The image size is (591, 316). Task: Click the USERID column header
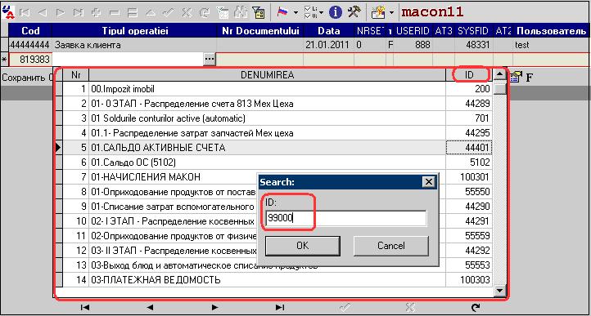(413, 30)
